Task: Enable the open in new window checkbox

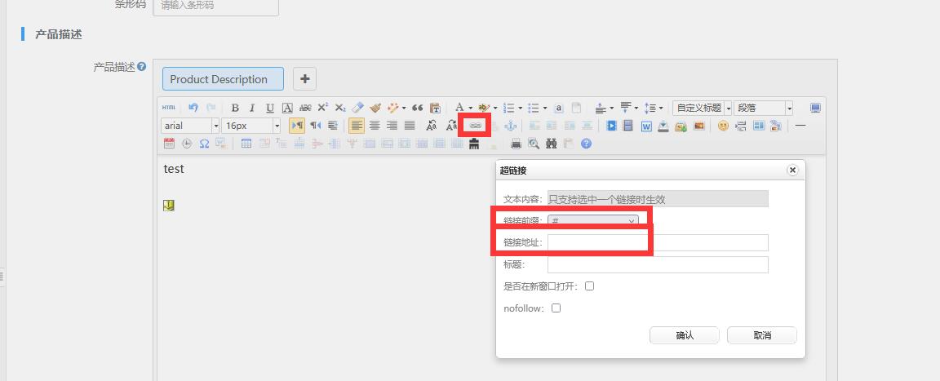Action: (589, 286)
